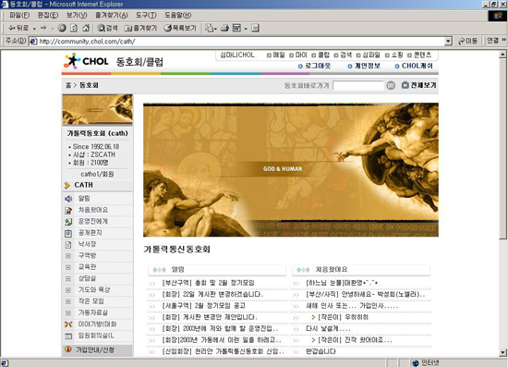Screen dimensions: 508x367
Task: Click the CHOL logo
Action: pos(86,61)
